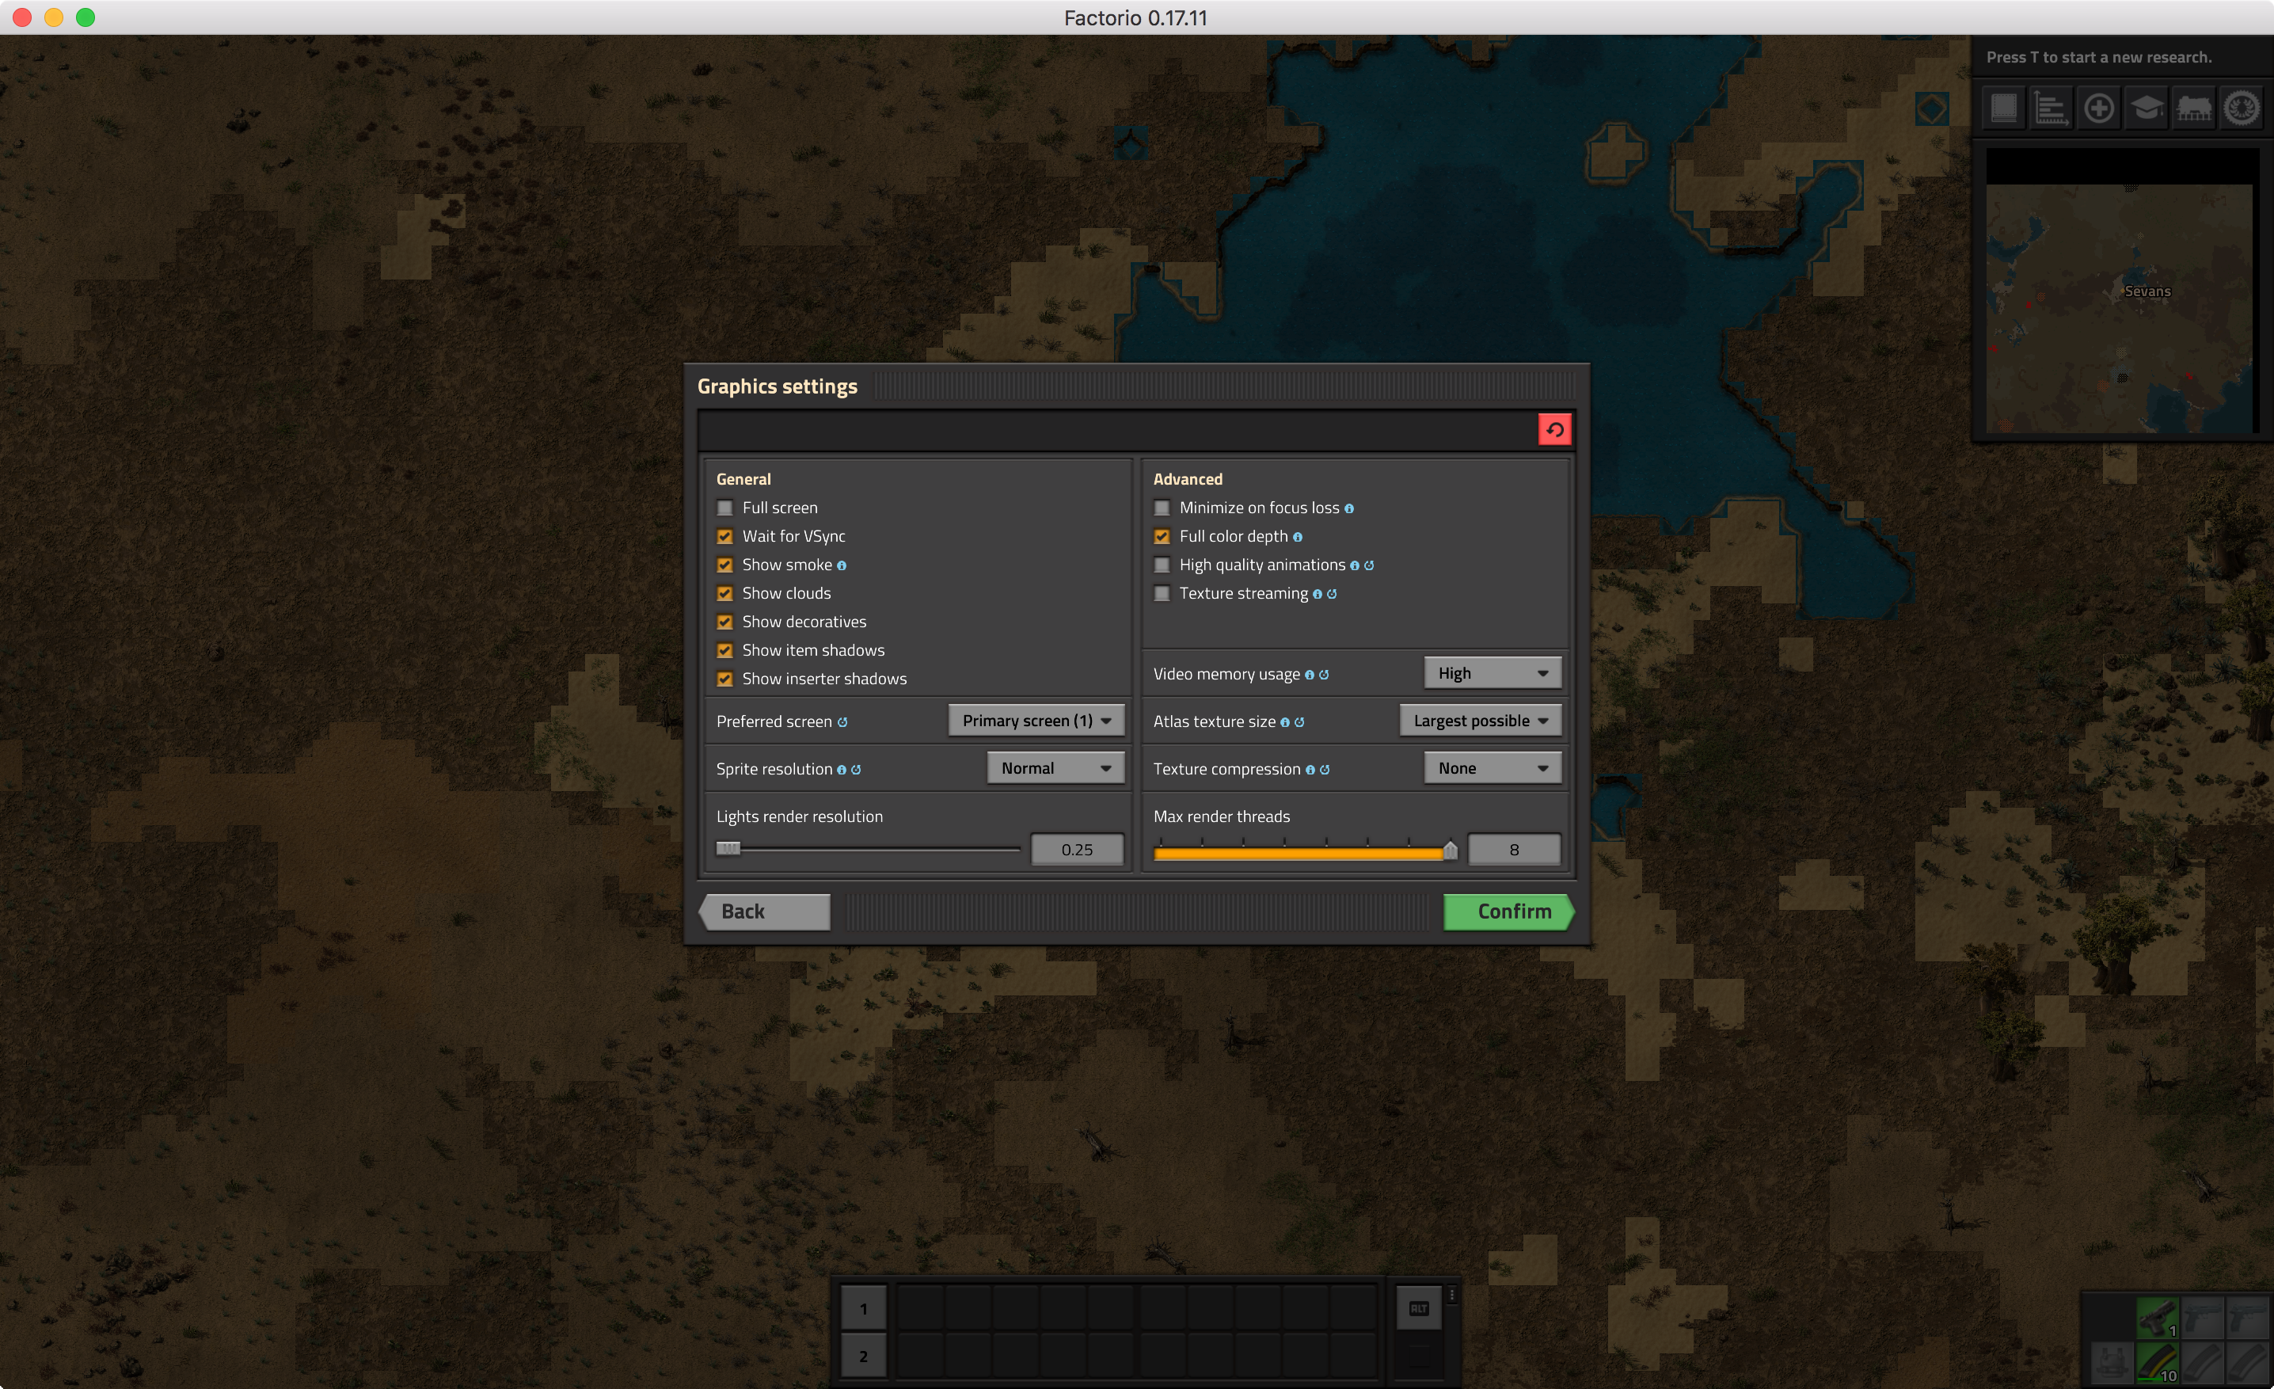Click the info icon beside Show smoke
Screen dimensions: 2274x1389
841,565
